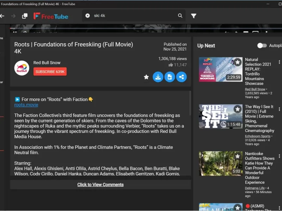
Task: Open the roots.movie link
Action: click(x=26, y=105)
